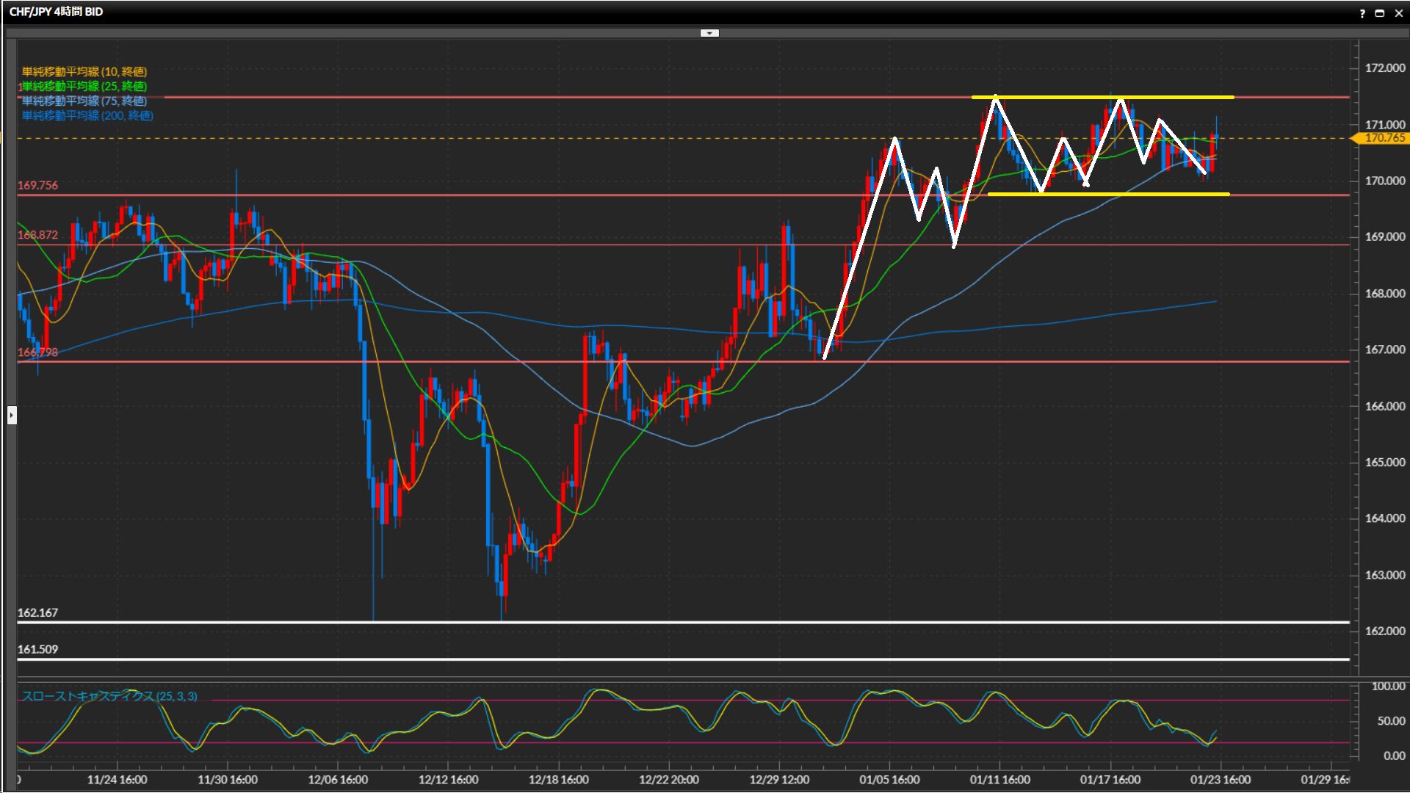Viewport: 1410px width, 793px height.
Task: Click the slow stochastics (25, 3, 3) label
Action: click(109, 696)
